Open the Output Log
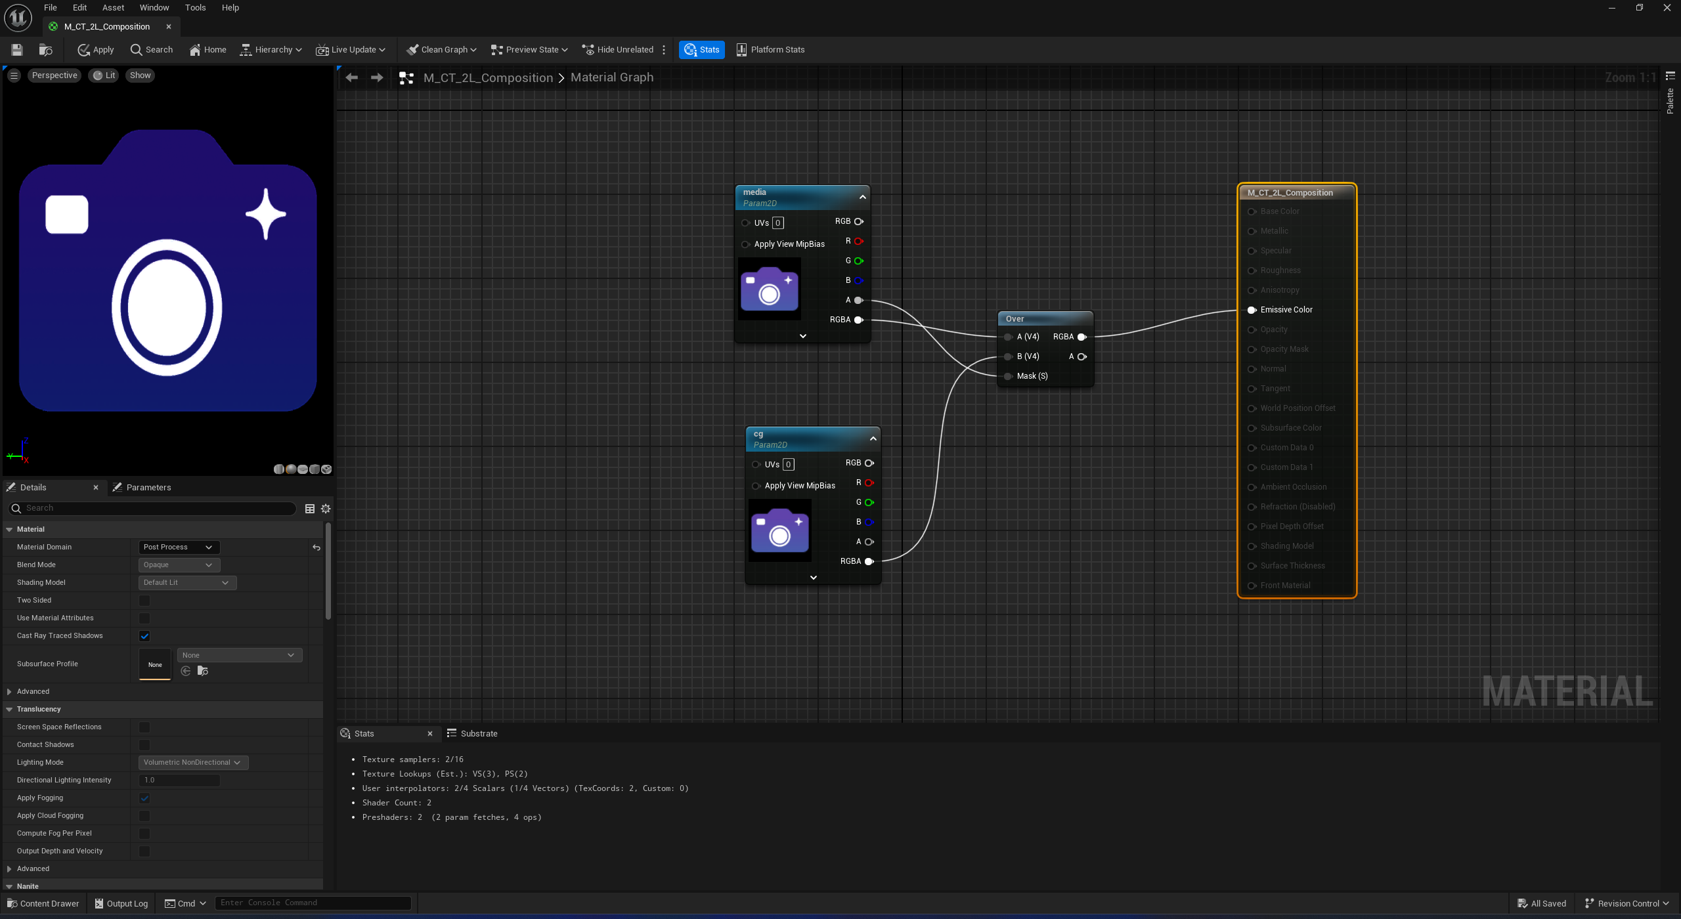The height and width of the screenshot is (919, 1681). [x=121, y=903]
